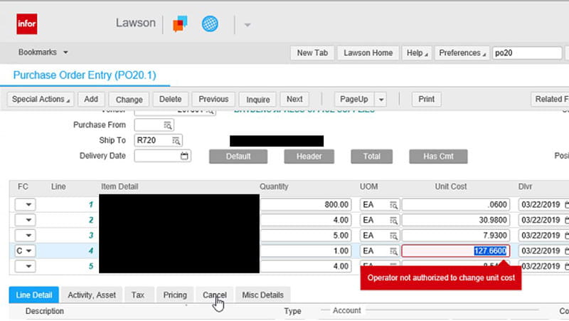Open the Preferences menu

point(462,53)
